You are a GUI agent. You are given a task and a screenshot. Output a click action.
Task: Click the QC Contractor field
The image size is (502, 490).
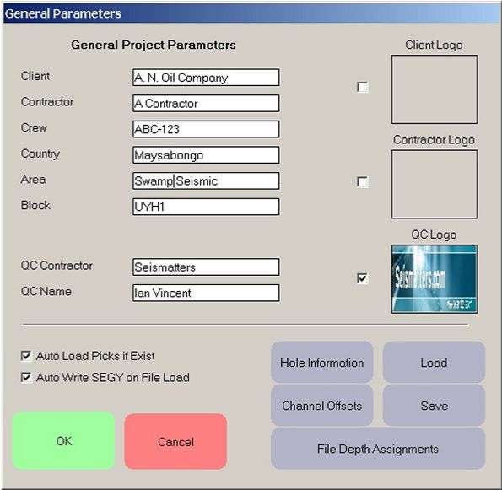pos(206,267)
